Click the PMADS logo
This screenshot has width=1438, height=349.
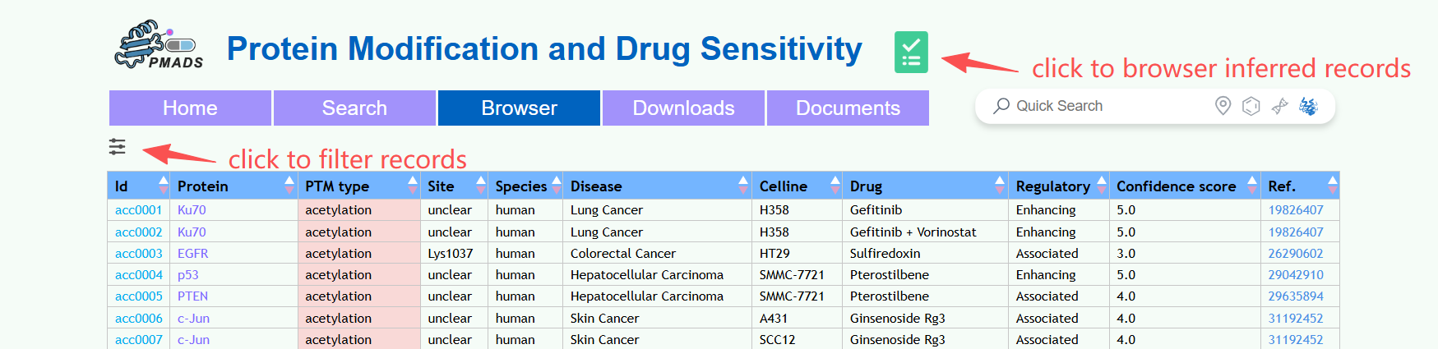[159, 46]
